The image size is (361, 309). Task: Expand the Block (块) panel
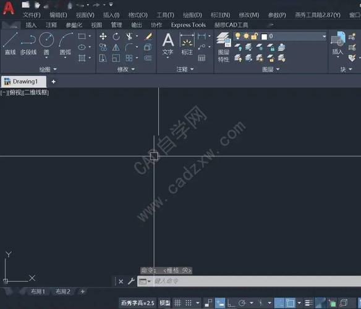(x=346, y=69)
